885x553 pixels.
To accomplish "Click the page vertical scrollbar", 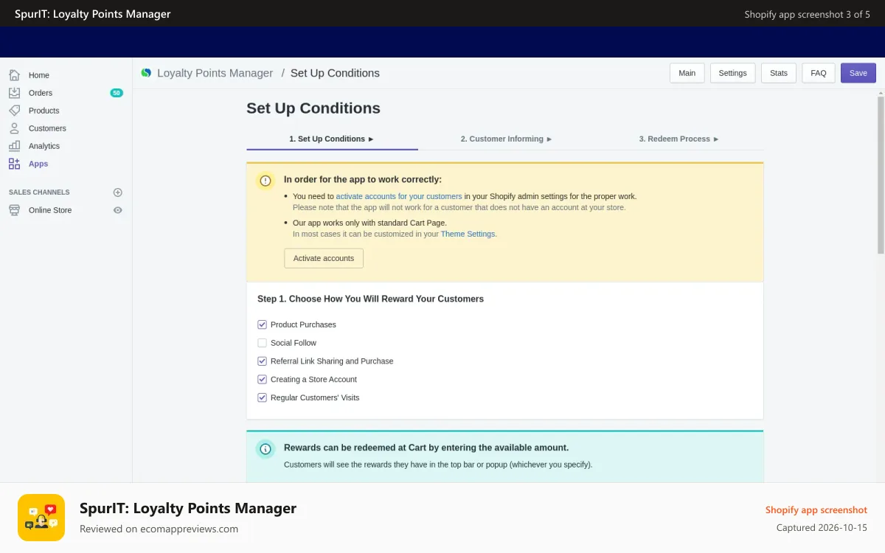I will [x=881, y=175].
